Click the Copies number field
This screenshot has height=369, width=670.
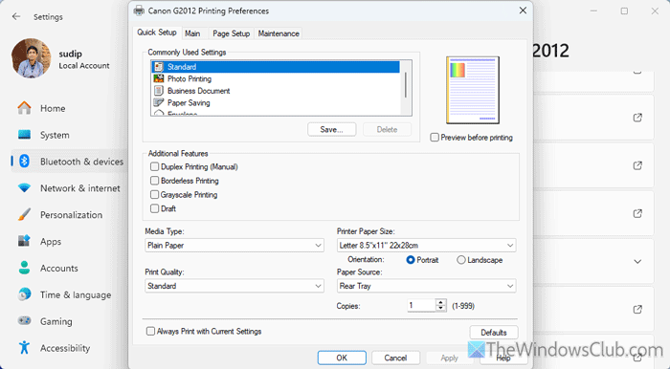tap(421, 306)
